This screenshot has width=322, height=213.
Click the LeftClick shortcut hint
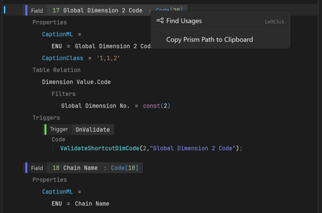pos(275,22)
